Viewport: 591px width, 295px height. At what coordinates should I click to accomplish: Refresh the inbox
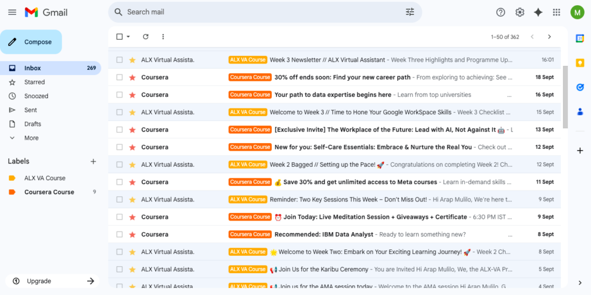145,36
